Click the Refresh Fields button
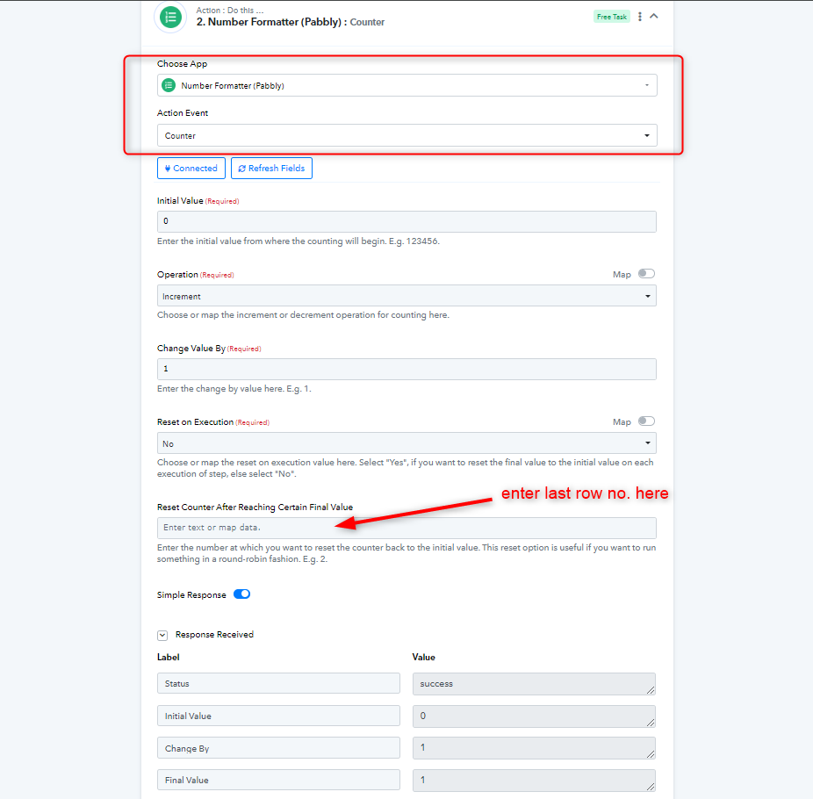 tap(271, 168)
